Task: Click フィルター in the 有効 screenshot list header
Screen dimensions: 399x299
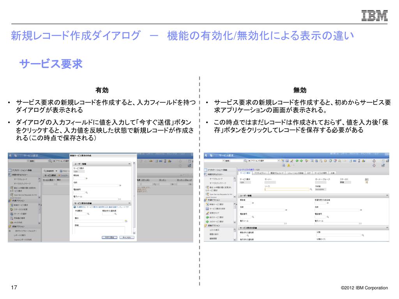Action: click(64, 176)
